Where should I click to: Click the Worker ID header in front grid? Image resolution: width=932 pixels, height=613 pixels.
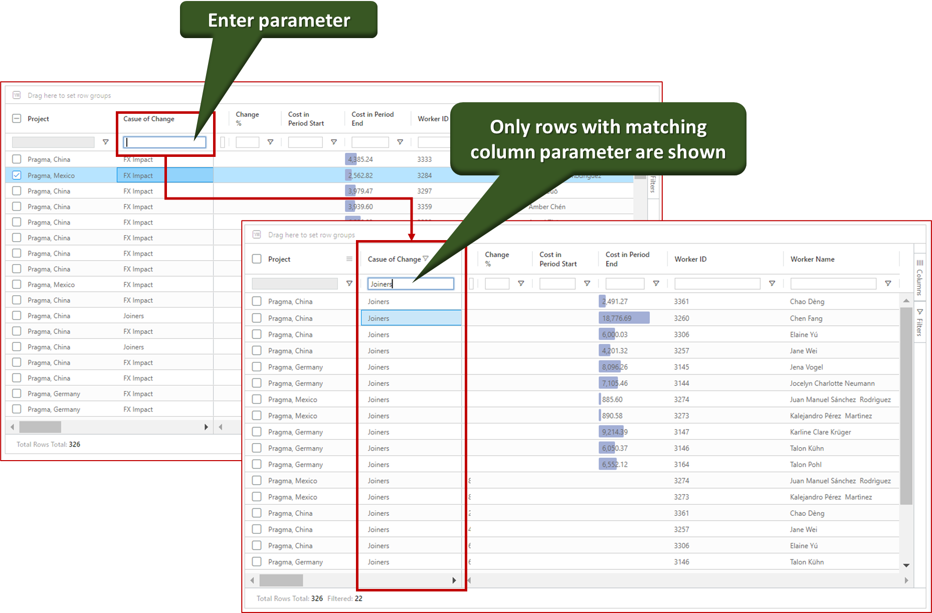coord(690,259)
